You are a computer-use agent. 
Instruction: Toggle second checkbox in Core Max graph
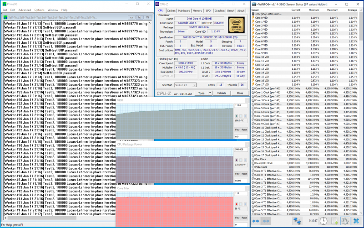(241, 204)
